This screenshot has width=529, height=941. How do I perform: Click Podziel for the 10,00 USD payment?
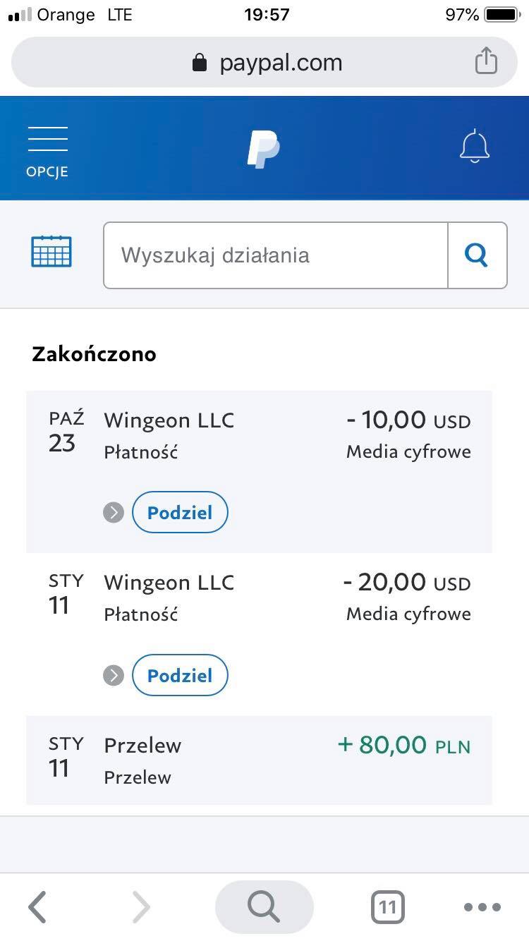pyautogui.click(x=180, y=512)
